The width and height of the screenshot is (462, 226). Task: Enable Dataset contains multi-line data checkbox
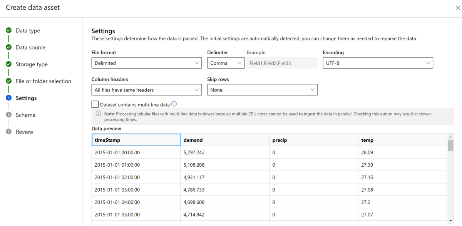tap(95, 104)
